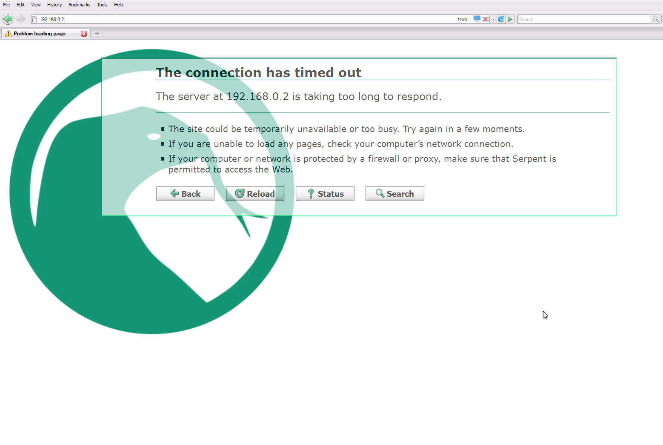Click the magnifier icon in search box
Viewport: 663px width, 445px height.
point(656,19)
